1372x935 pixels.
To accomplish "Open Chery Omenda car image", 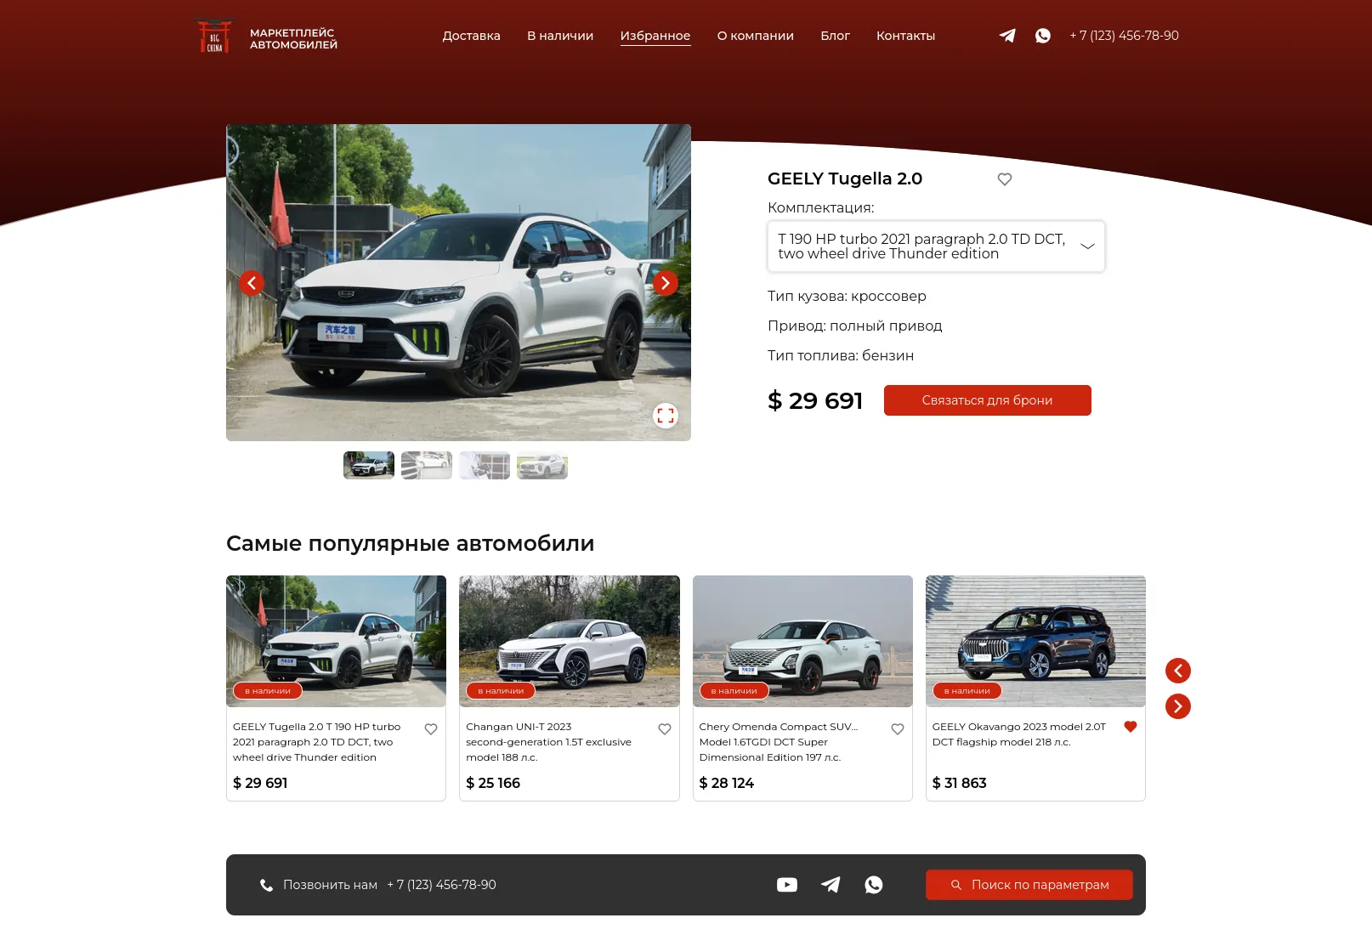I will click(802, 641).
